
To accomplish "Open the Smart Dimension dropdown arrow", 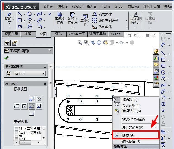I will 10,28.
